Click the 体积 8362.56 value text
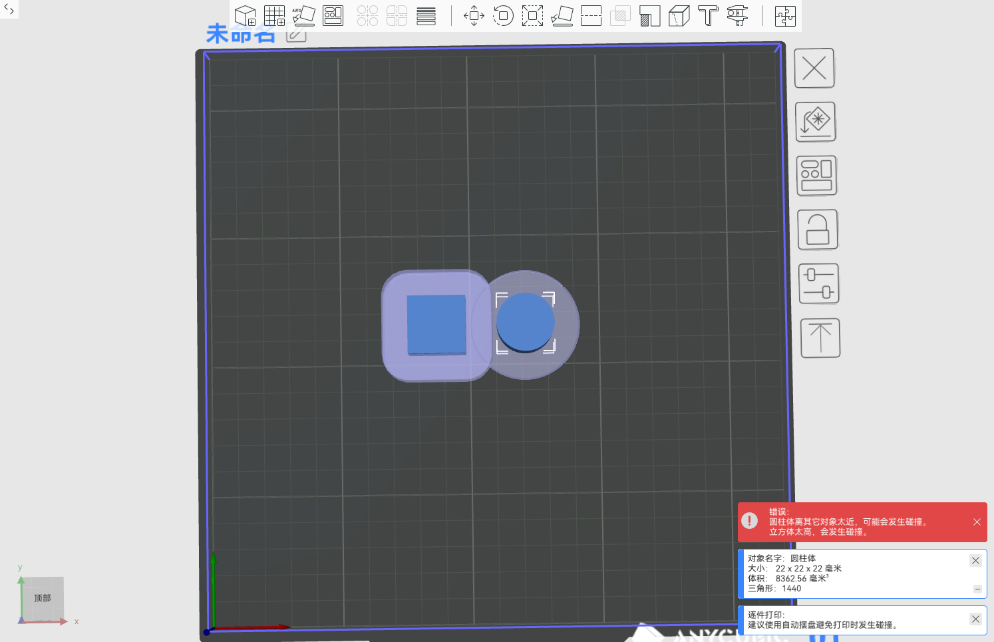Screen dimensions: 994x642 [x=788, y=578]
